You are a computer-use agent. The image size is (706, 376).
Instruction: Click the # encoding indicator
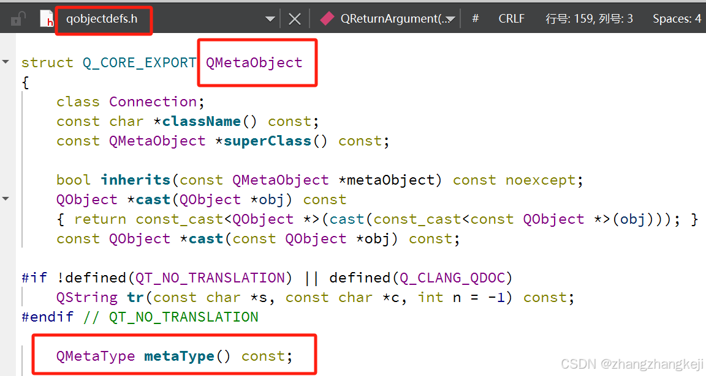point(475,18)
